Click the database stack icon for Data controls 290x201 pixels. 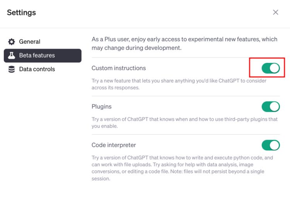tap(12, 69)
